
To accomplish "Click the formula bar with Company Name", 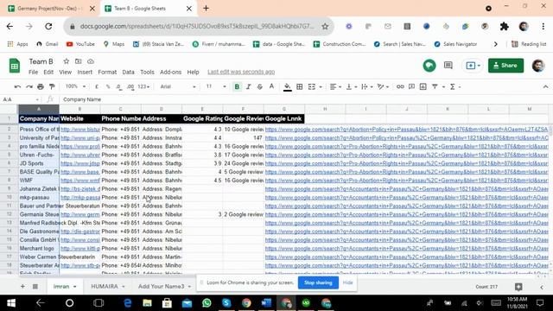I will point(303,99).
